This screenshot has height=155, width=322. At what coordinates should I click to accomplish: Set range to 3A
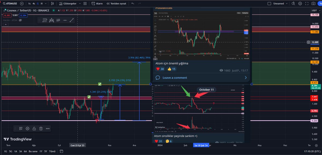(x=20, y=152)
